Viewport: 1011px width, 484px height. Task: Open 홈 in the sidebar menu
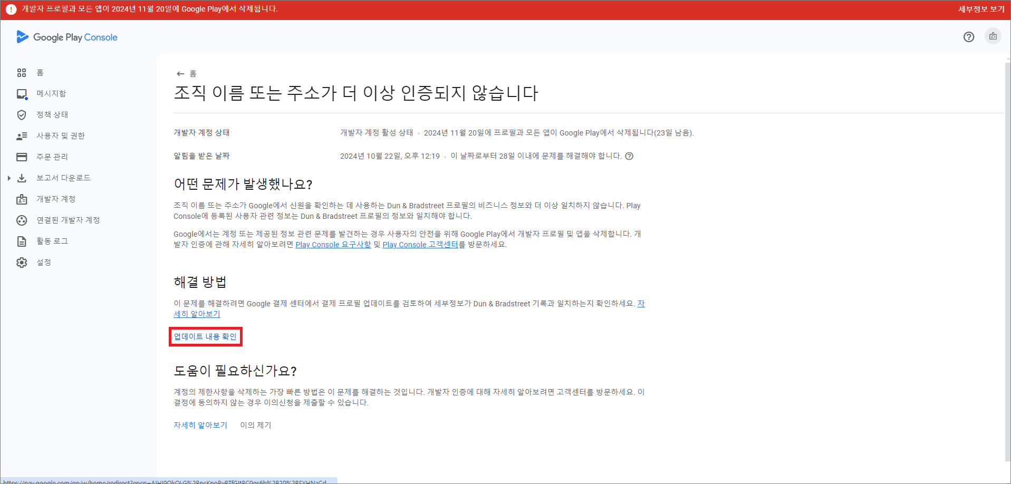(x=40, y=73)
